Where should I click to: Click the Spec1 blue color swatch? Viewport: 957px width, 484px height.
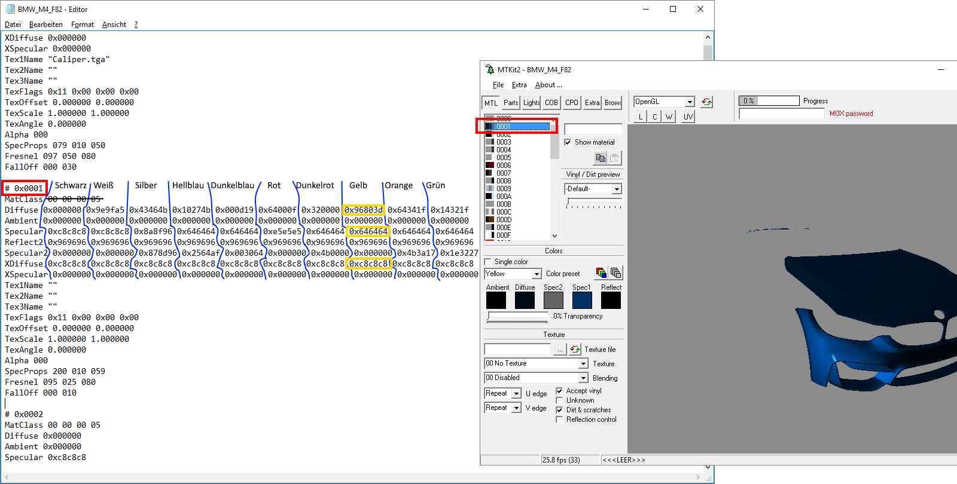tap(582, 300)
